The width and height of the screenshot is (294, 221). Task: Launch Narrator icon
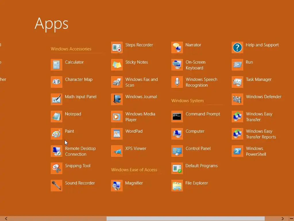point(177,47)
